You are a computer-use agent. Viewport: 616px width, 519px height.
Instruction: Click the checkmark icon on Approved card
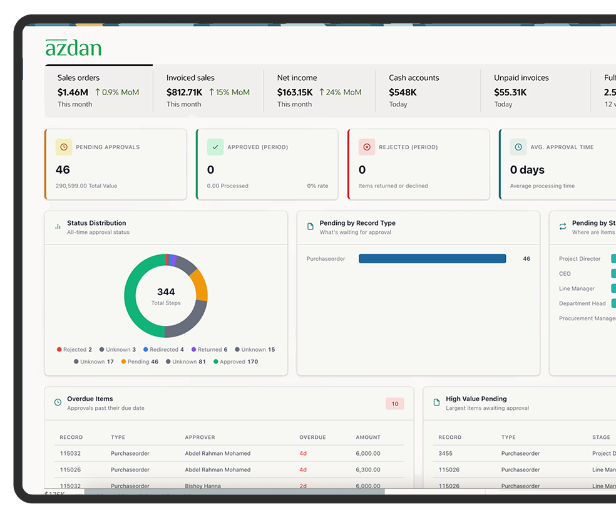point(215,147)
